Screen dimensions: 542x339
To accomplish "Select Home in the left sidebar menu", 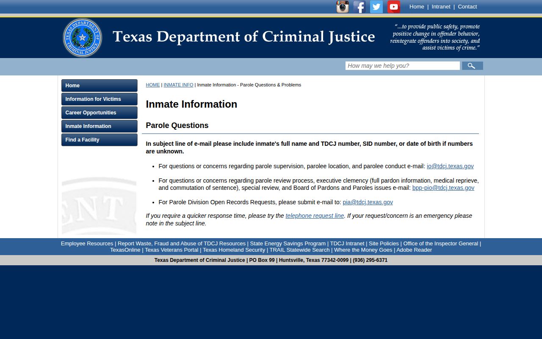I will [x=100, y=86].
